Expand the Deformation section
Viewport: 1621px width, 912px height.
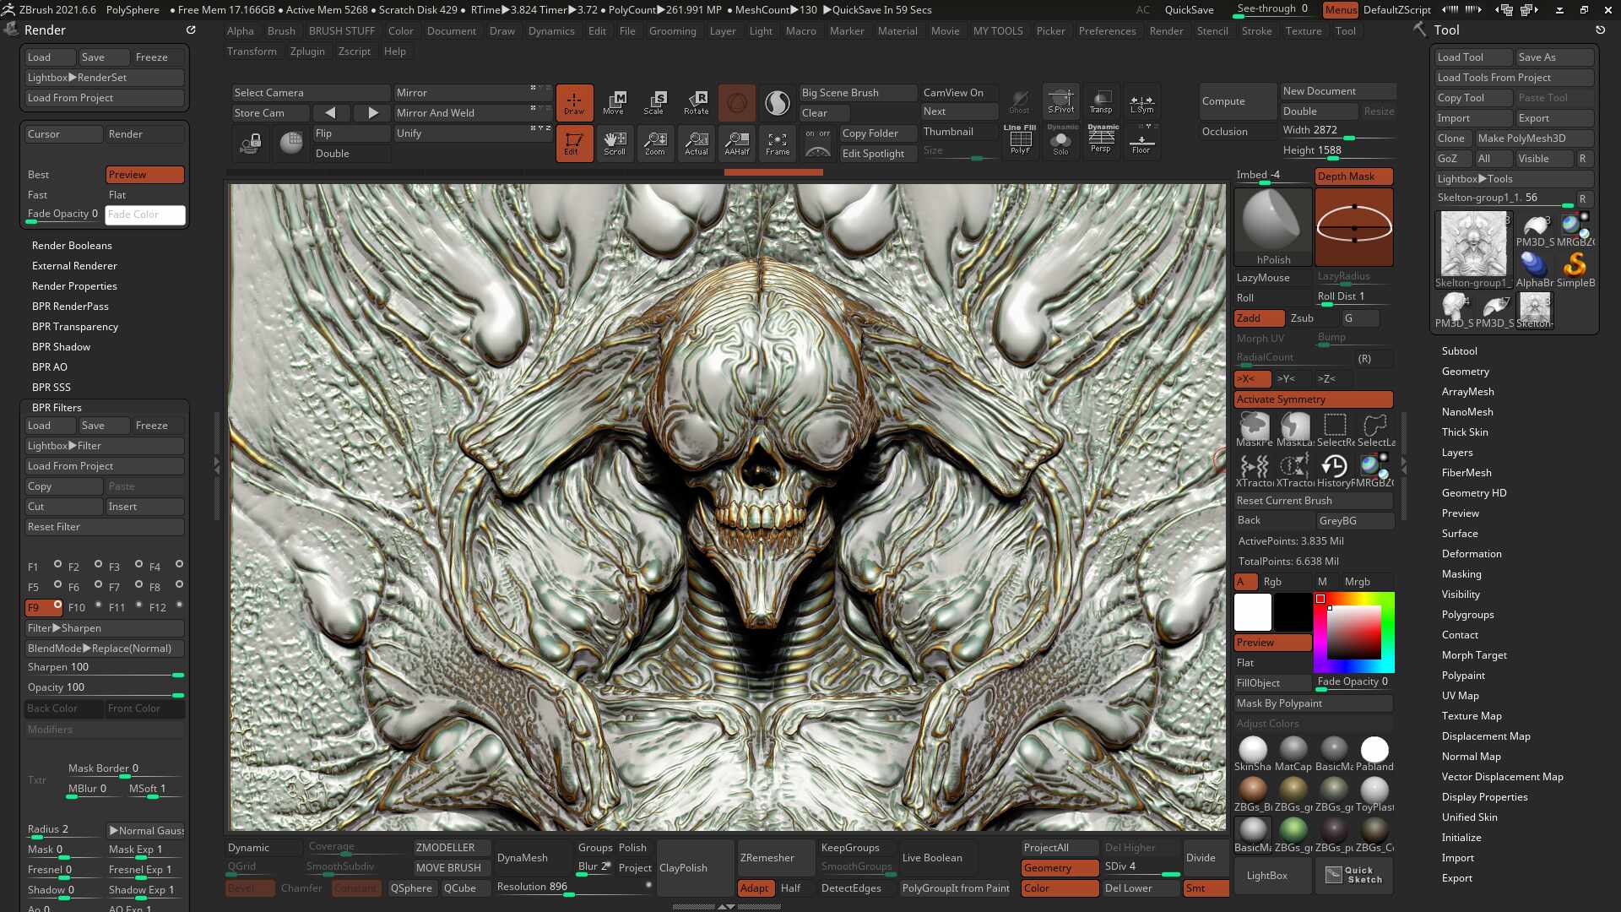tap(1472, 554)
